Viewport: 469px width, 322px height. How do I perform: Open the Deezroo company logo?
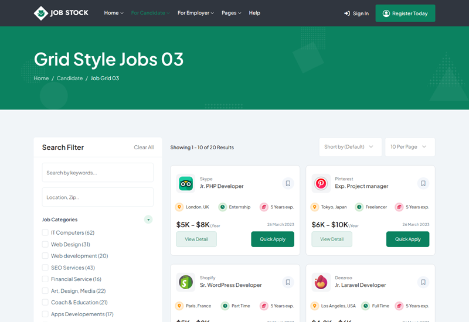coord(321,282)
